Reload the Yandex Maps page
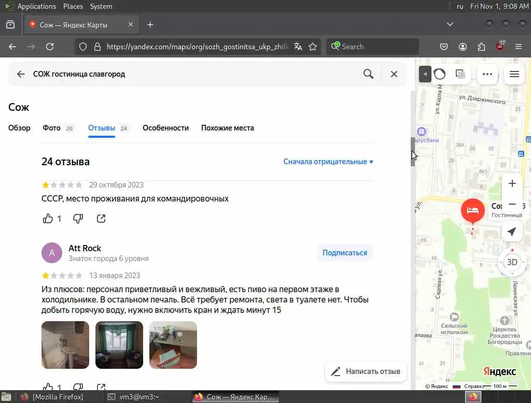The width and height of the screenshot is (531, 403). (x=50, y=47)
